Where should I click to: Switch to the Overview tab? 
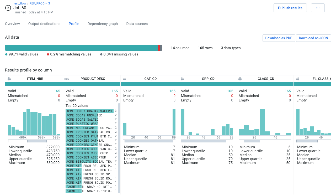pos(12,24)
